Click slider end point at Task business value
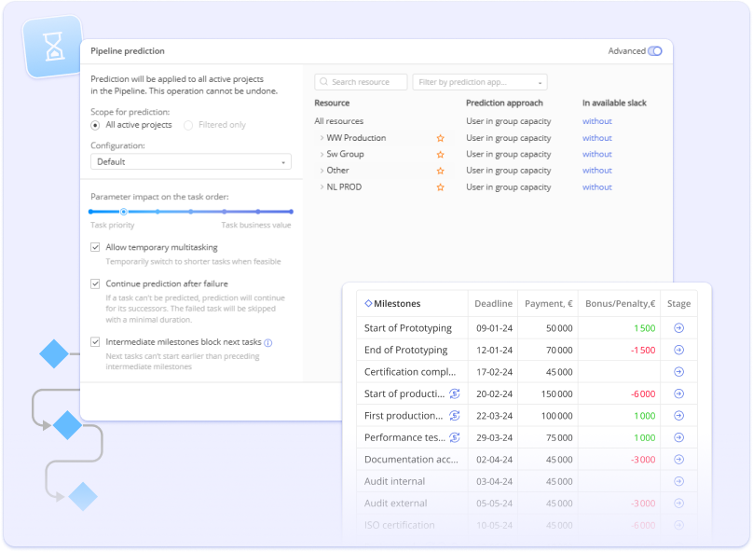The height and width of the screenshot is (552, 753). 291,212
